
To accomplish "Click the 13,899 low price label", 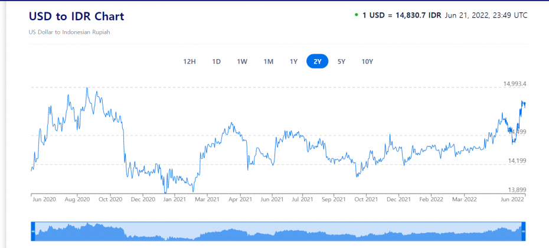I will (x=516, y=190).
